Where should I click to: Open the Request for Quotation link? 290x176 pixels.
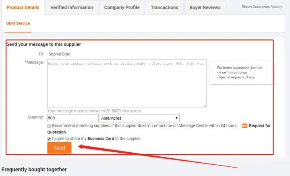click(260, 126)
